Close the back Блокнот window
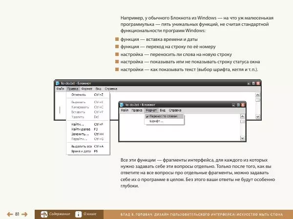 (258, 83)
